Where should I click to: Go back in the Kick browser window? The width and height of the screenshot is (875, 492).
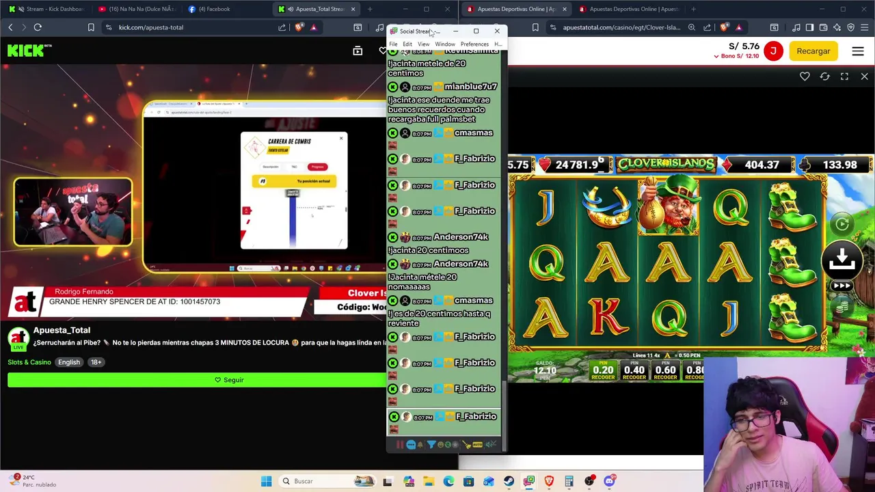point(10,27)
